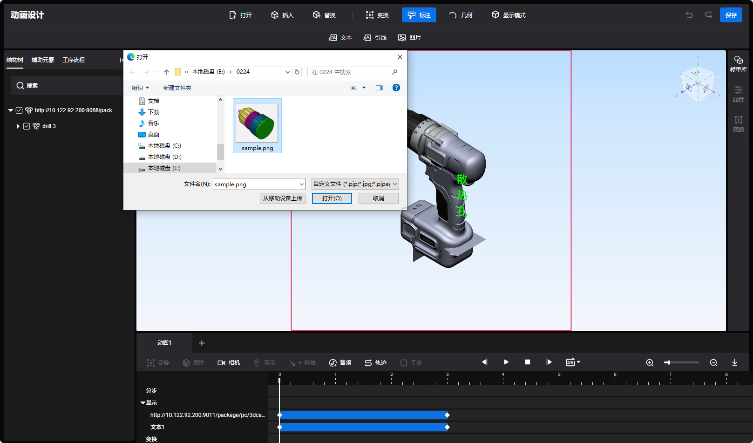
Task: Expand the drill 3 tree node
Action: 18,126
